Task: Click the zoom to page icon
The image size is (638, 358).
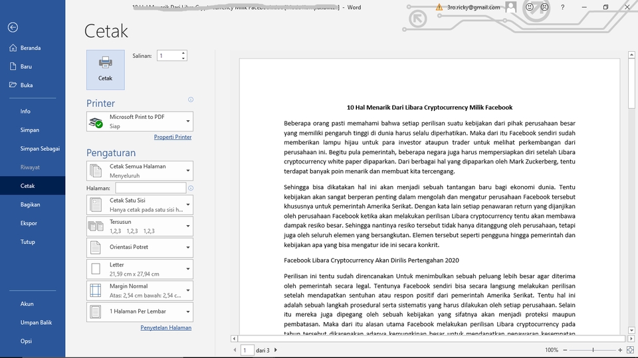Action: click(630, 350)
